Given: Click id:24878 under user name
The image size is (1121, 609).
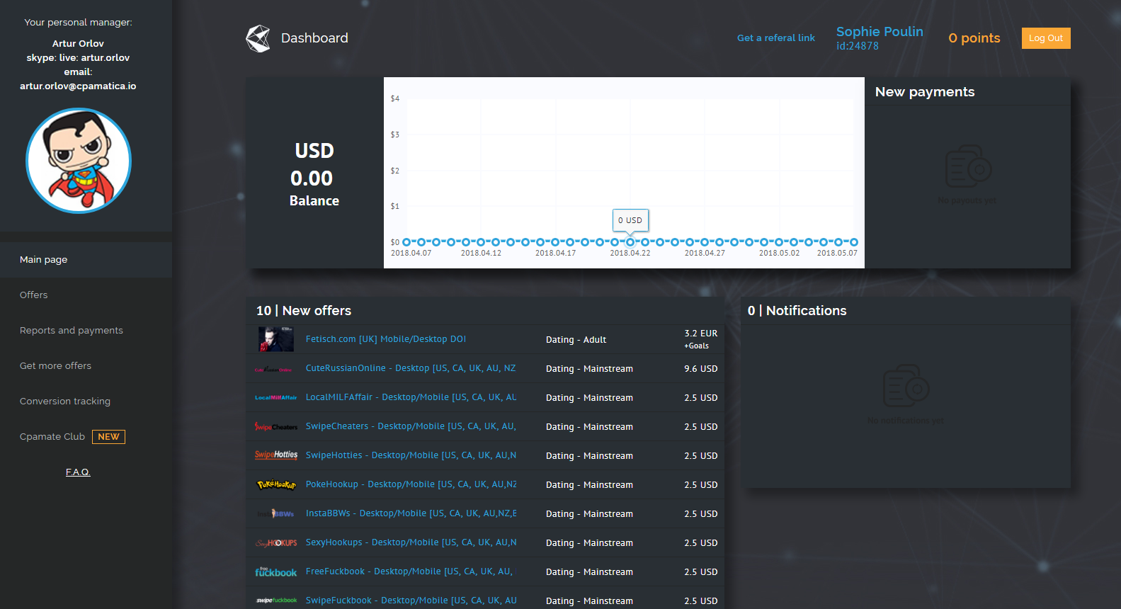Looking at the screenshot, I should [x=857, y=46].
